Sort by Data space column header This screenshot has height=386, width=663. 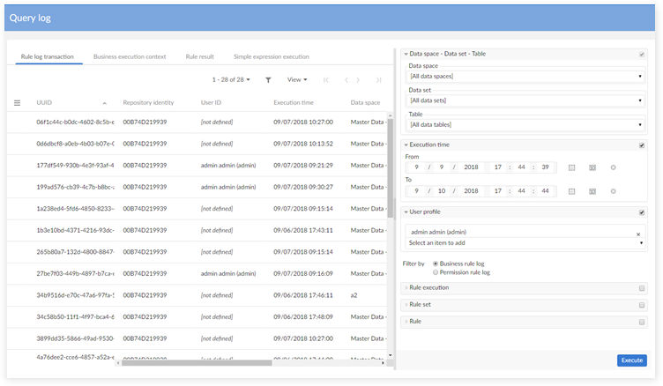click(x=365, y=103)
